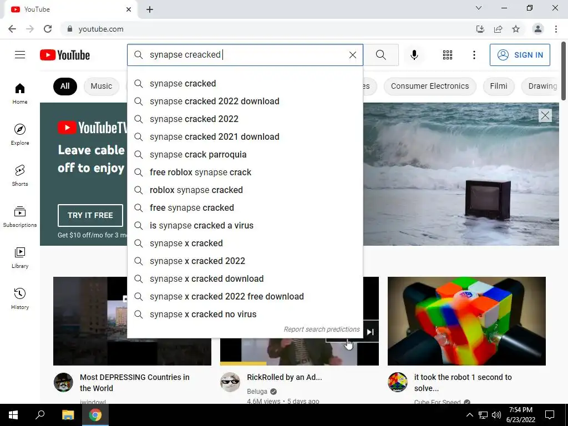Viewport: 568px width, 426px height.
Task: Click the Cube For Speed channel avatar
Action: (x=397, y=382)
